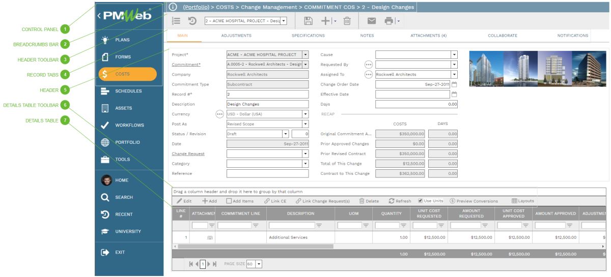Click the Change Request label link

click(188, 153)
